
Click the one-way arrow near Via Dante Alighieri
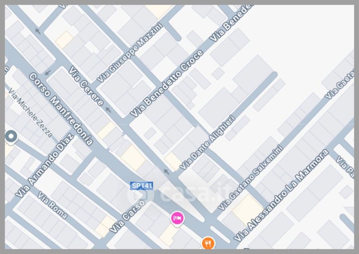click(166, 172)
